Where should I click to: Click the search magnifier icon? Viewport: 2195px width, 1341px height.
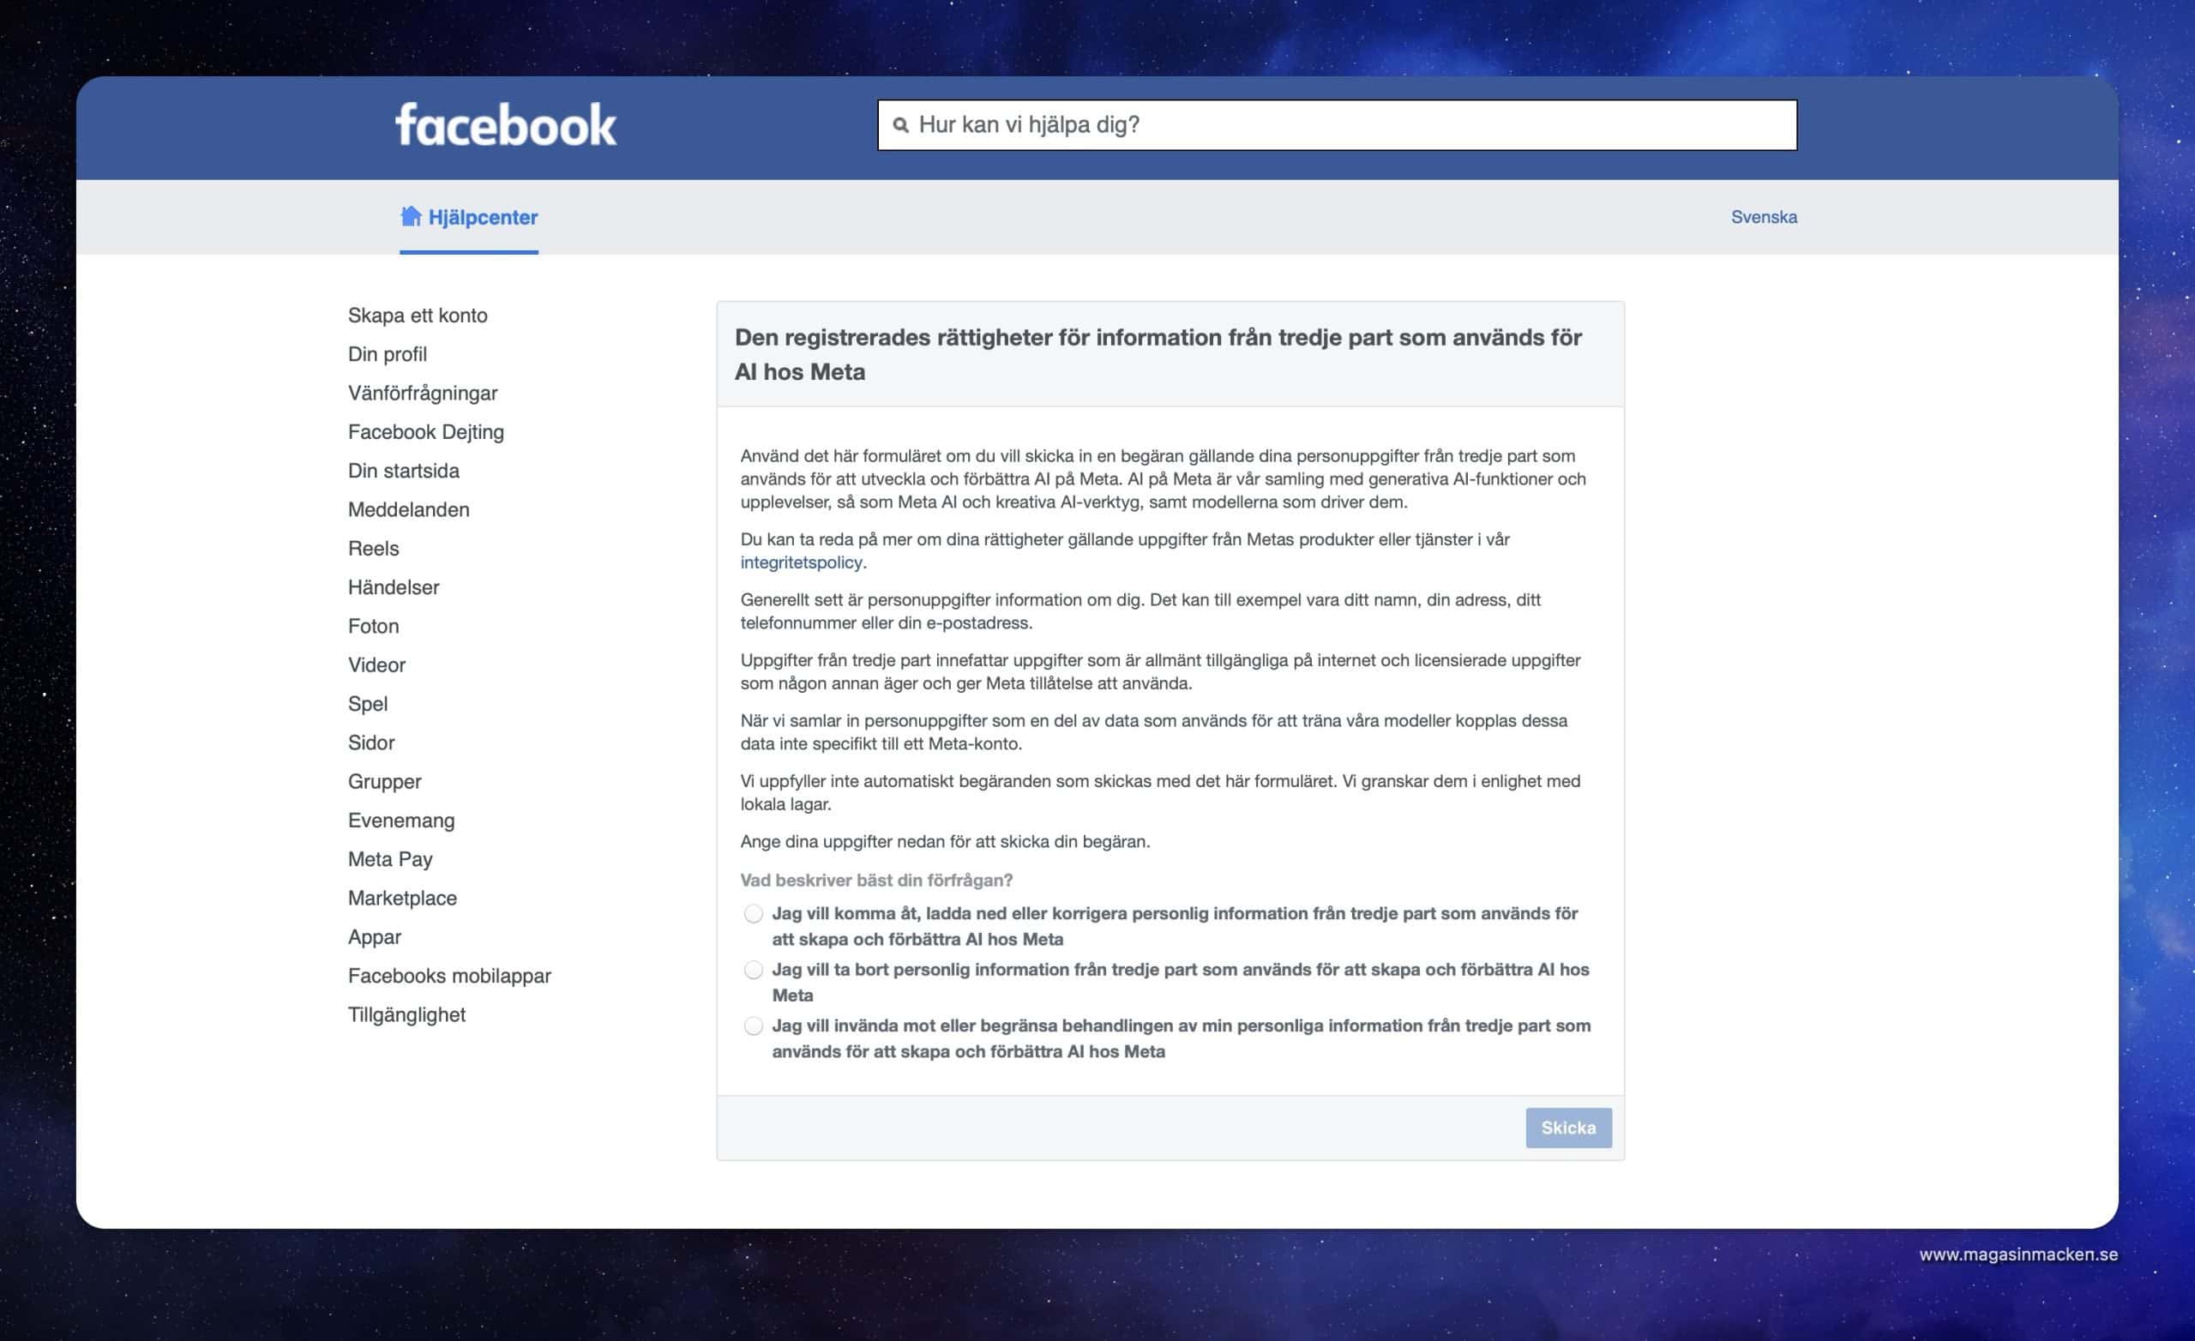pyautogui.click(x=900, y=126)
